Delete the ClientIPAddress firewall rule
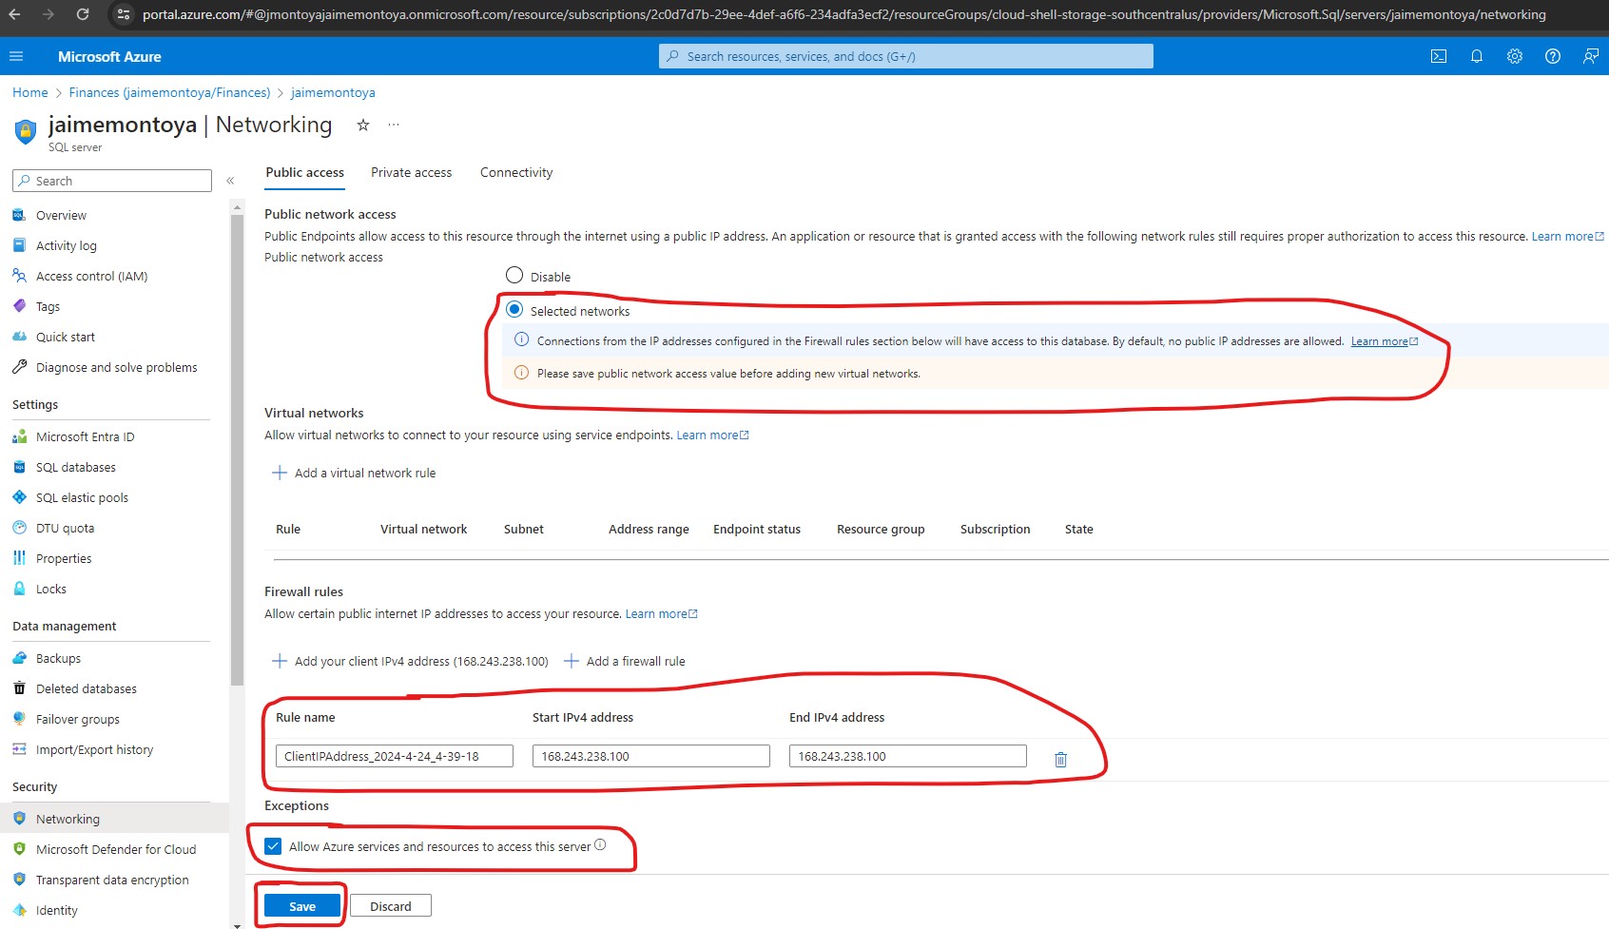The width and height of the screenshot is (1609, 929). click(x=1060, y=759)
